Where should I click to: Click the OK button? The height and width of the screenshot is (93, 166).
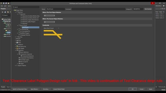(133, 89)
